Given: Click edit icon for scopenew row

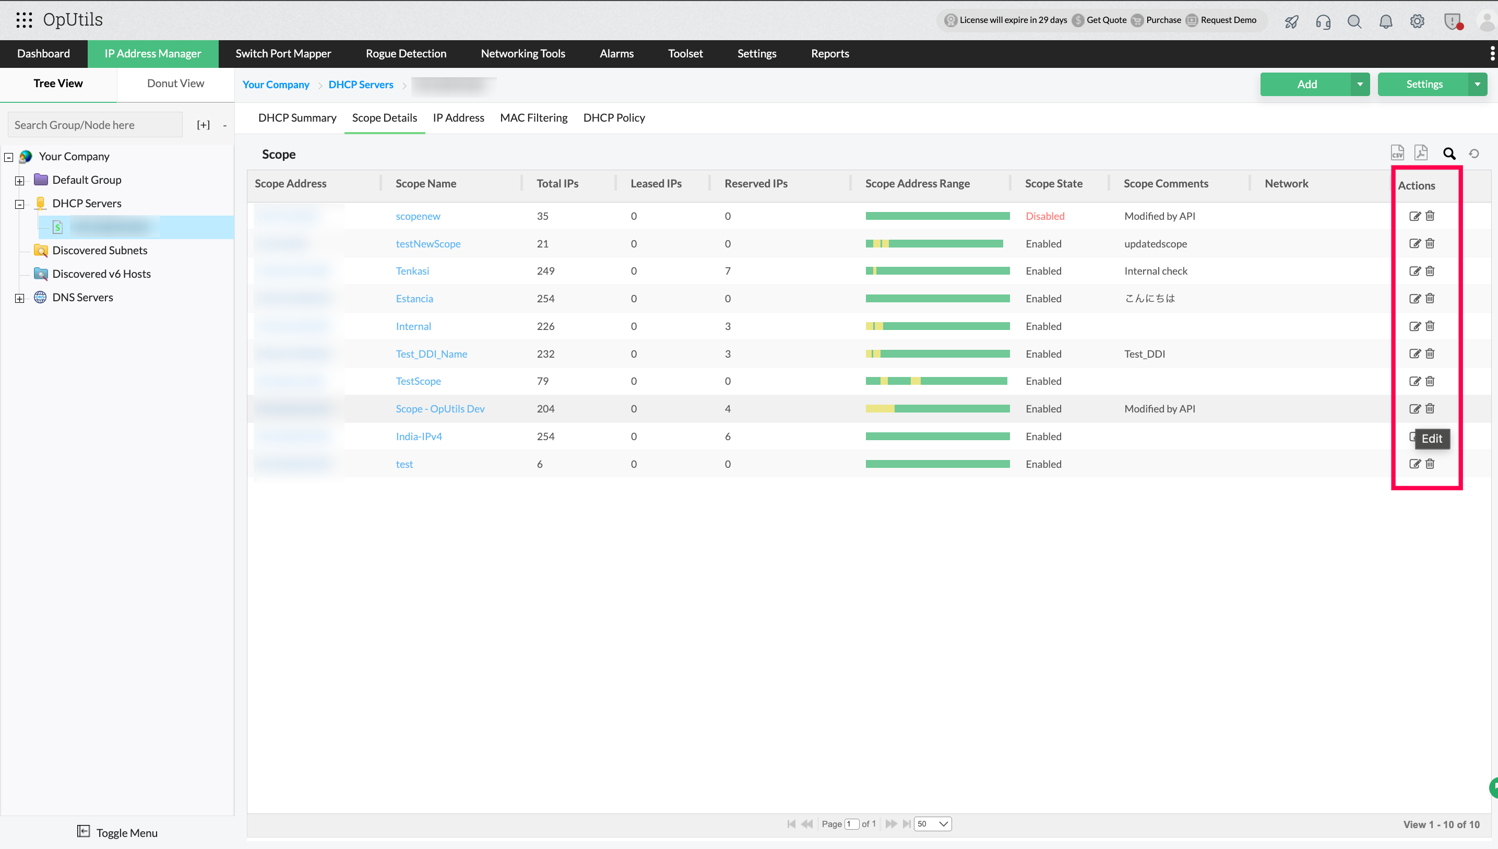Looking at the screenshot, I should tap(1414, 216).
